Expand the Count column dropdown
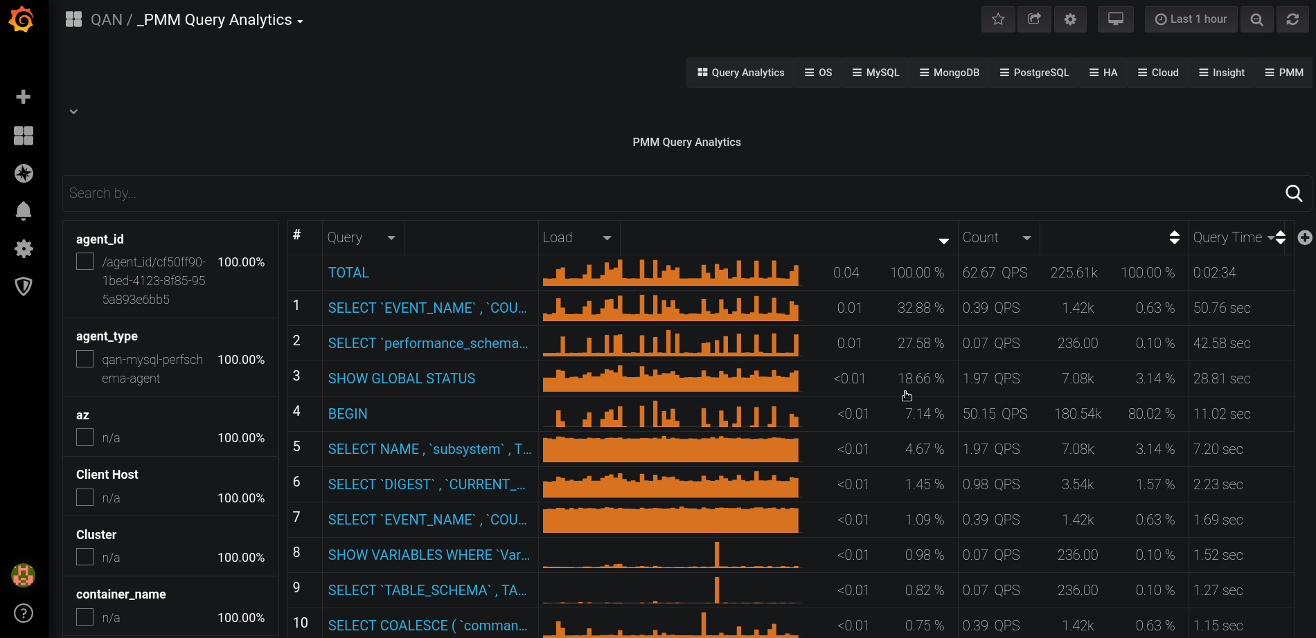The height and width of the screenshot is (638, 1316). (1026, 238)
